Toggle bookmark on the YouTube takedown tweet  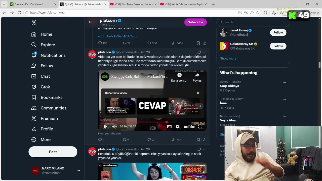198,140
